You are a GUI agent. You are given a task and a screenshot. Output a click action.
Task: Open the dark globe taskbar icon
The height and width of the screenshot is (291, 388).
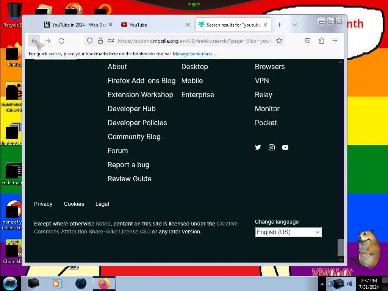(x=81, y=283)
